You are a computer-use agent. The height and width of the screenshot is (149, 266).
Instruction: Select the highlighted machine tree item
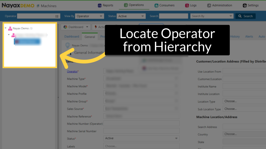point(27,42)
